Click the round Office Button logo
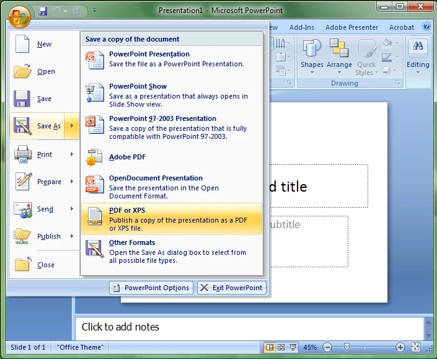 [x=19, y=17]
